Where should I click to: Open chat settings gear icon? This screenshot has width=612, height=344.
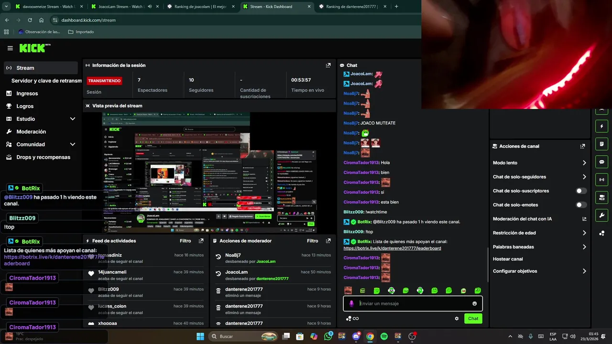[x=457, y=319]
